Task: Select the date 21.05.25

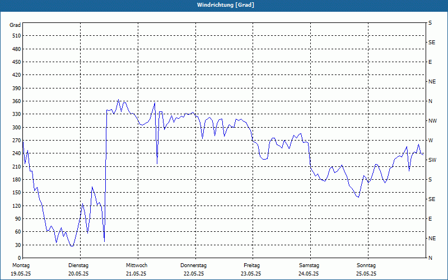Action: click(x=136, y=274)
